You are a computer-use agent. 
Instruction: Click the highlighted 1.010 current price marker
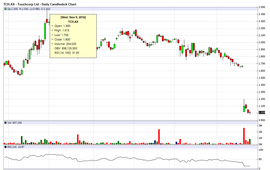262,113
